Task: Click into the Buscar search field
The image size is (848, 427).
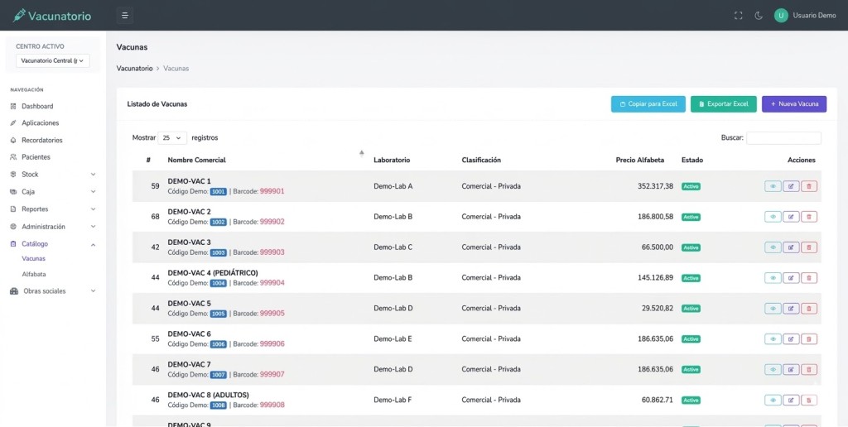Action: coord(783,138)
